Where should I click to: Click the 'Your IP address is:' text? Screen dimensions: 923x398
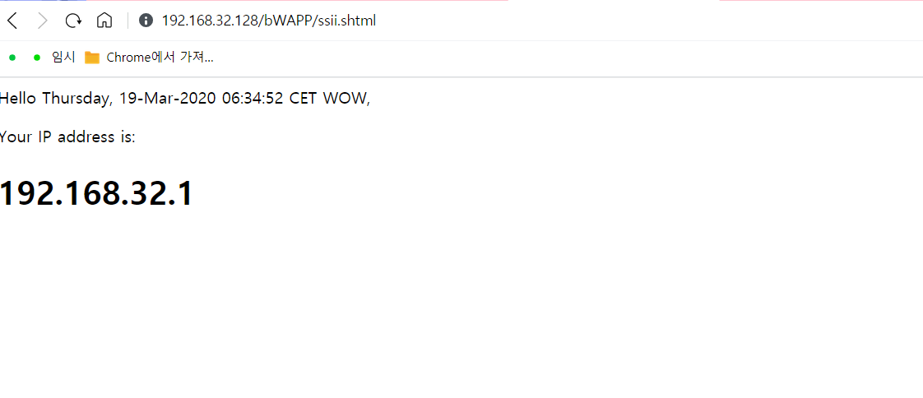pos(67,137)
